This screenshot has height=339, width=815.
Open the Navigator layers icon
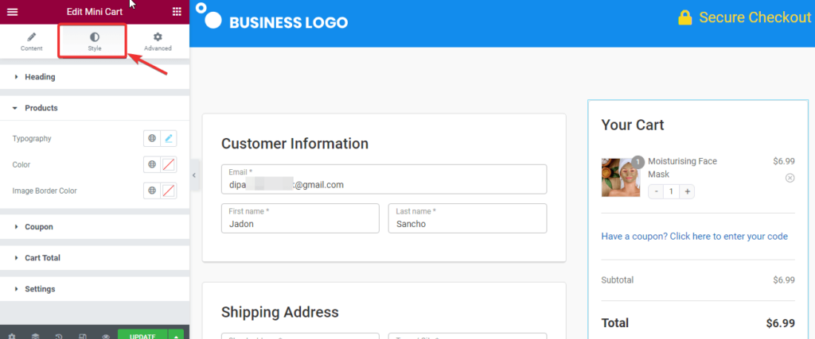35,336
